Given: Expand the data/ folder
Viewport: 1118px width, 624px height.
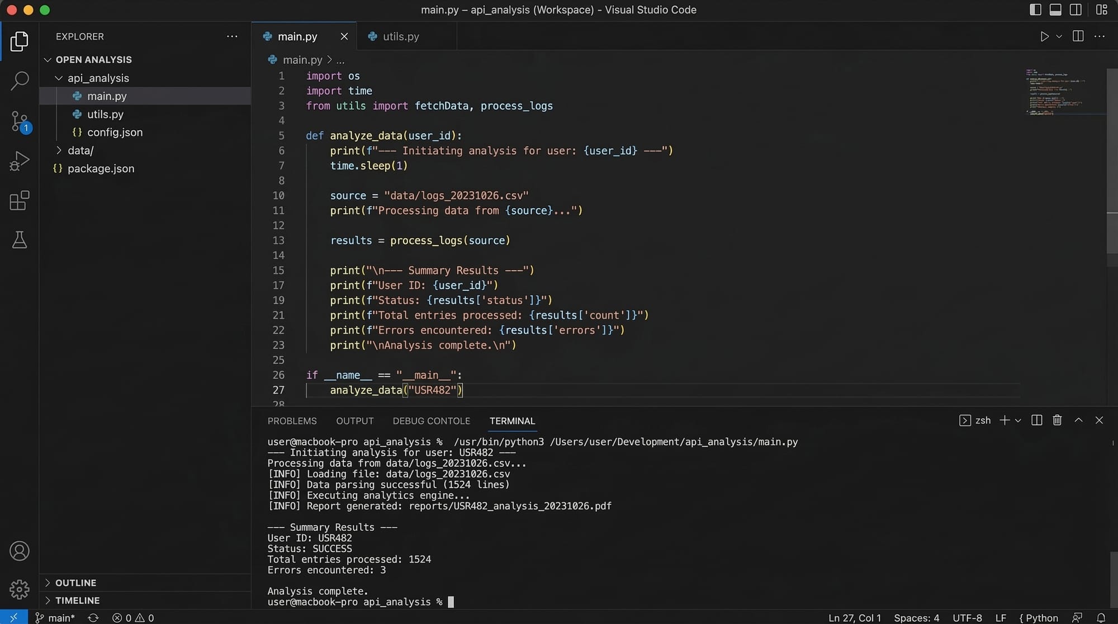Looking at the screenshot, I should (80, 150).
